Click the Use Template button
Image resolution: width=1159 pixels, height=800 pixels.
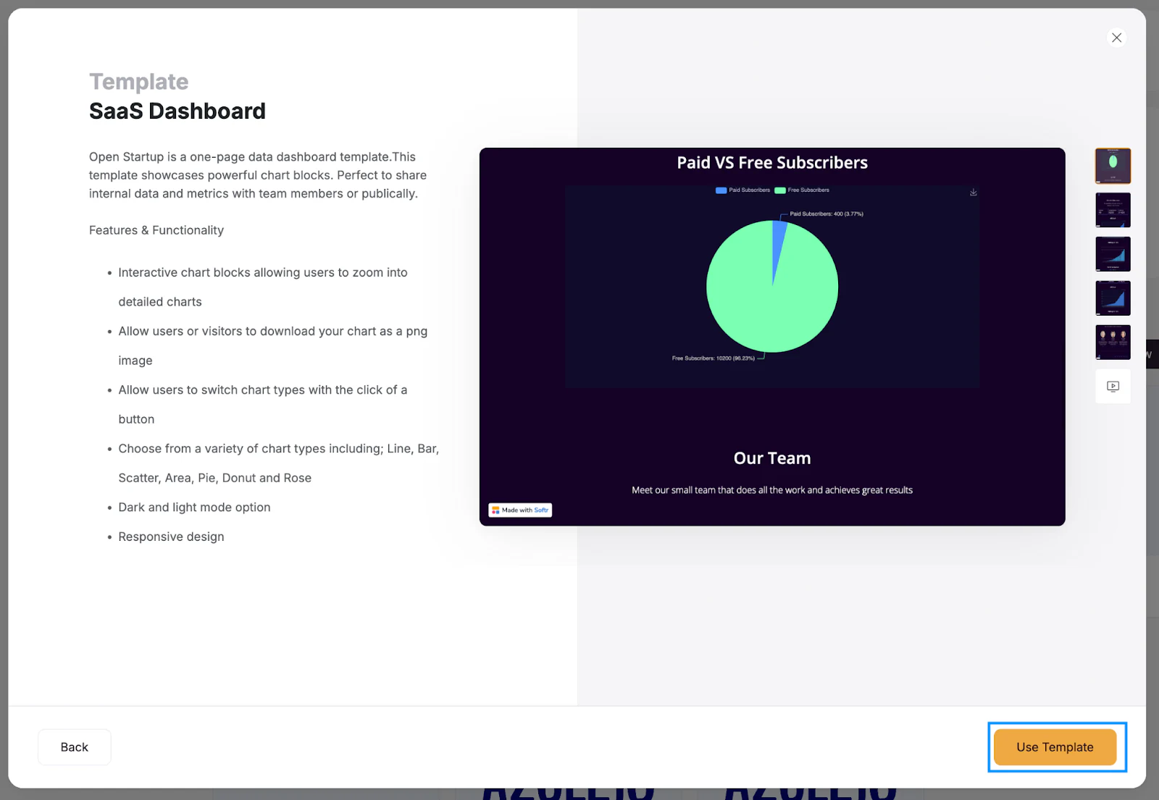(1055, 747)
